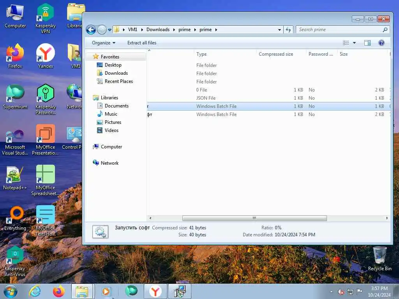The height and width of the screenshot is (299, 399).
Task: Launch Internet Explorer from taskbar
Action: (34, 291)
